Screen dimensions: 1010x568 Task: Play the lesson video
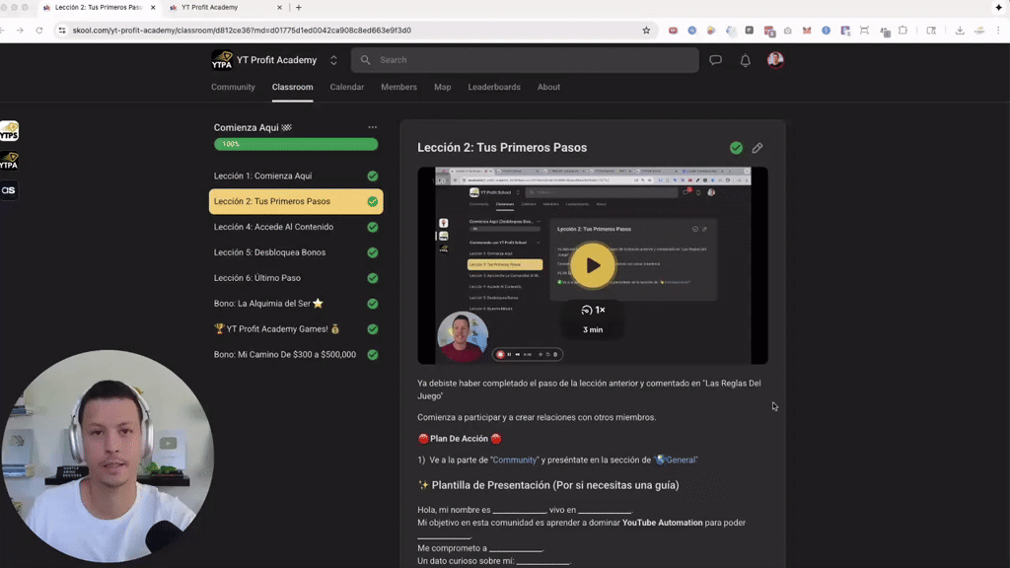(x=593, y=265)
